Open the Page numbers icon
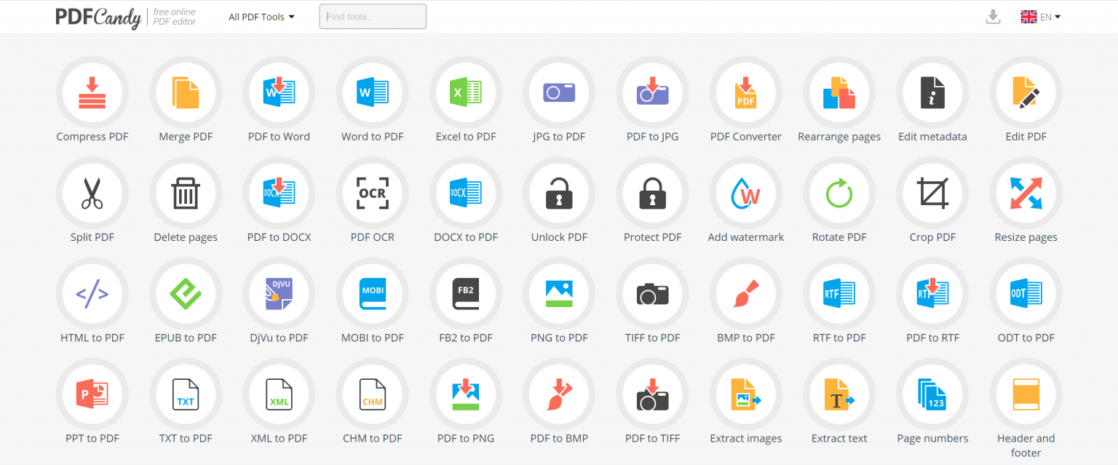Viewport: 1118px width, 465px height. click(x=932, y=394)
